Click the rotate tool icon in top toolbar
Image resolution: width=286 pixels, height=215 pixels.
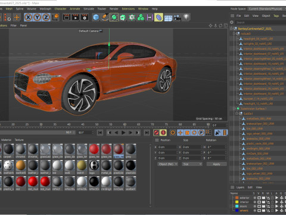pyautogui.click(x=8, y=18)
